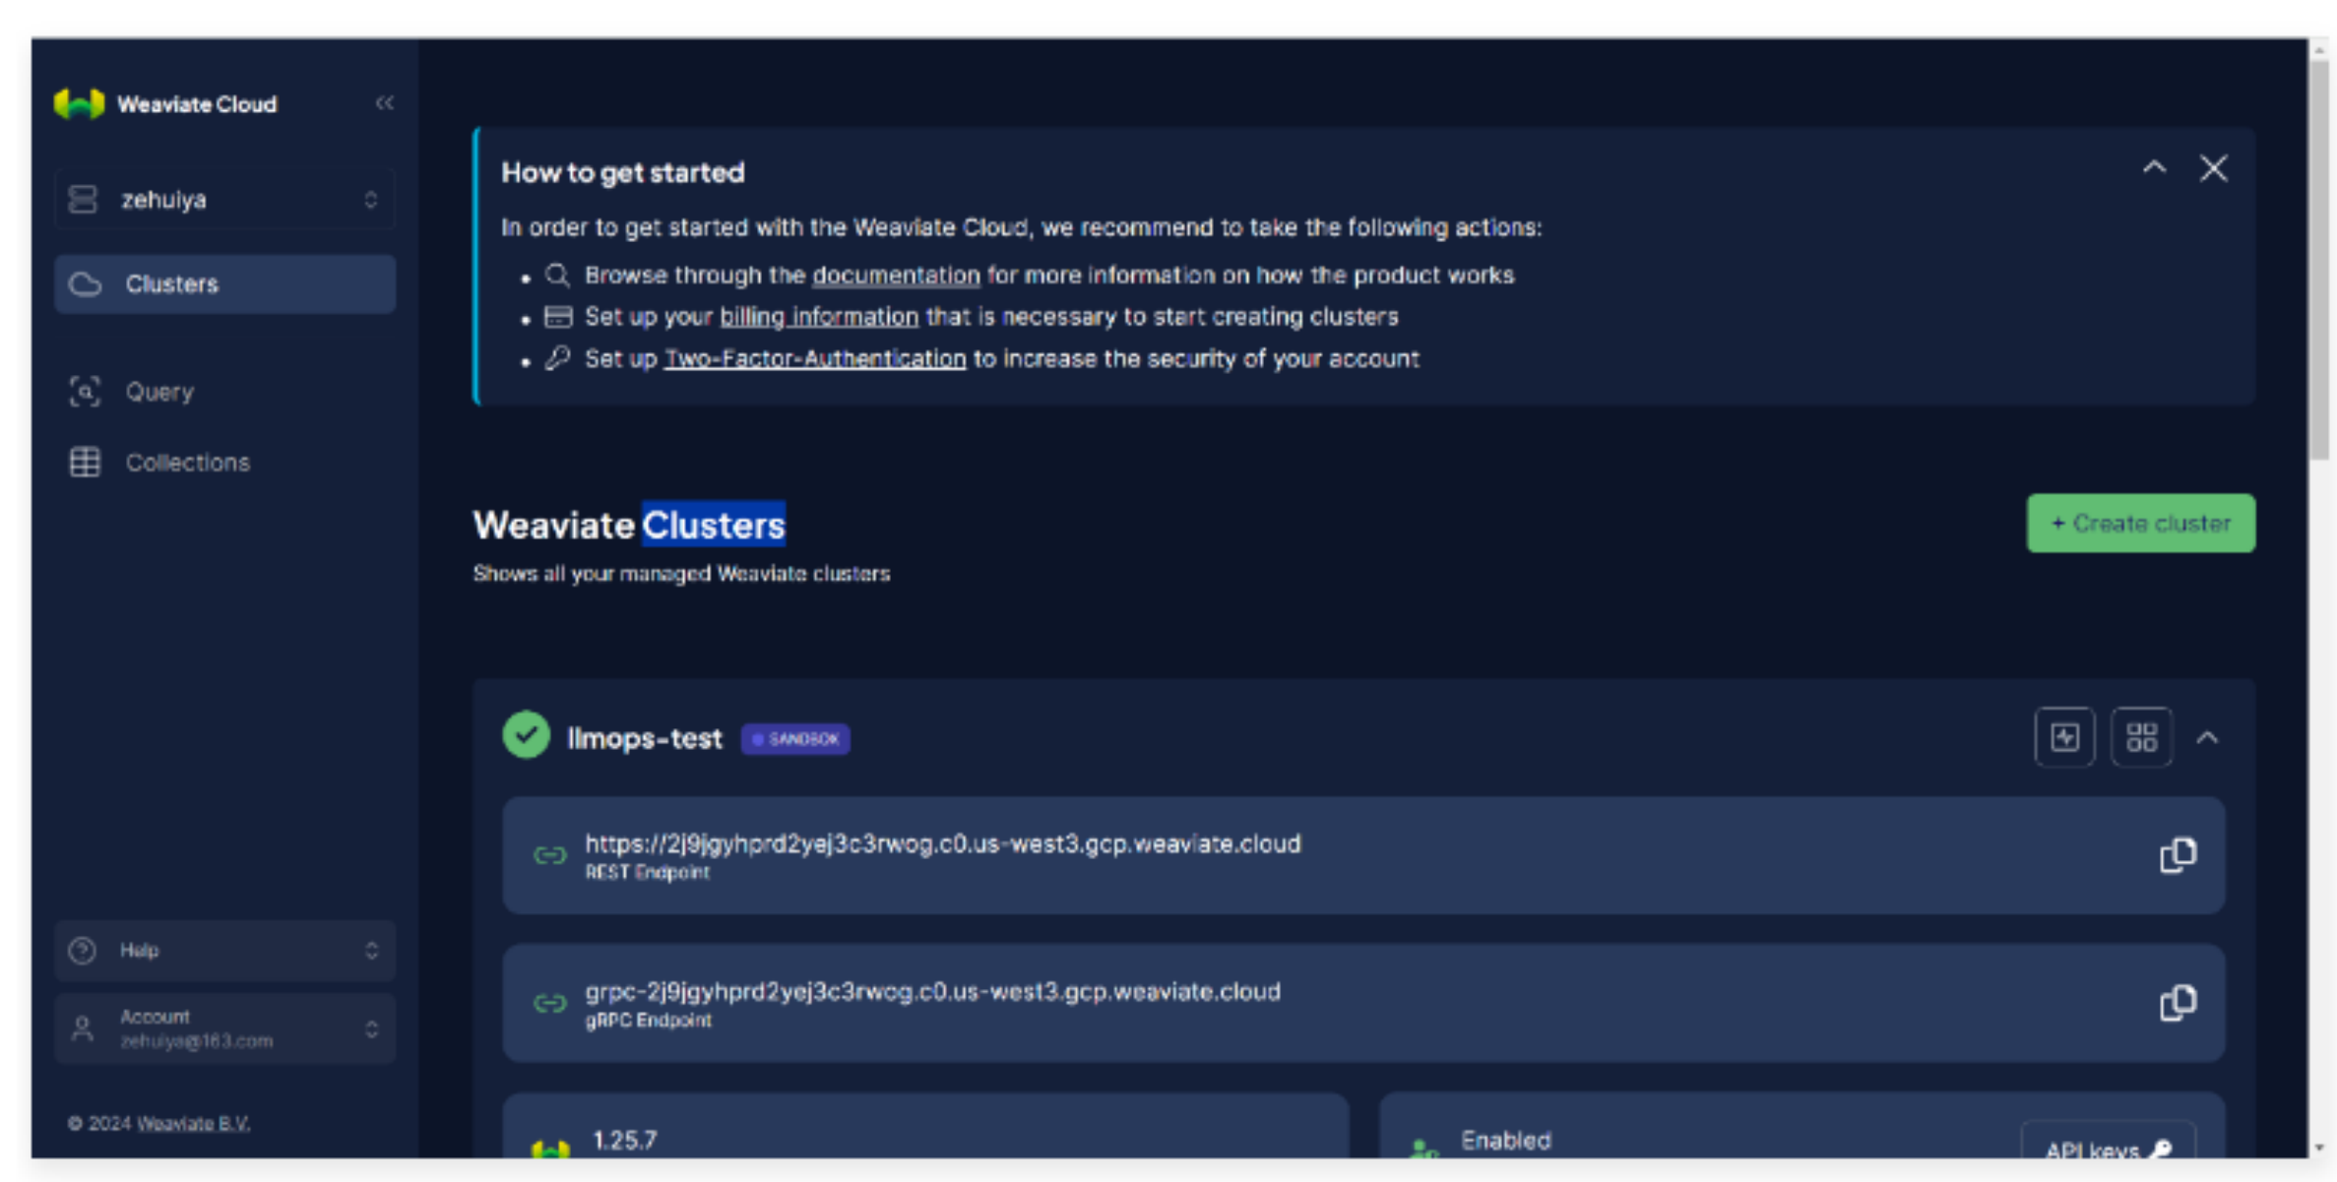Image resolution: width=2337 pixels, height=1182 pixels.
Task: Click the Weaviate Cloud logo
Action: 79,102
